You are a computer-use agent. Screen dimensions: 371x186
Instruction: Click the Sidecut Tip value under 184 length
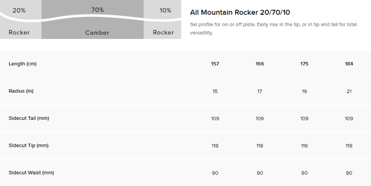coord(349,145)
